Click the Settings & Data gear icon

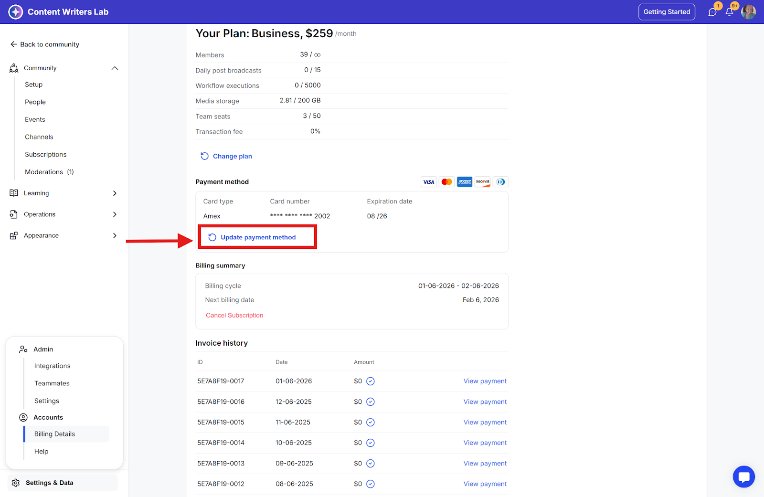click(16, 483)
